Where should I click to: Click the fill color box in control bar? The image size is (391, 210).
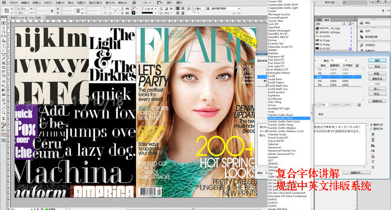tap(133, 8)
